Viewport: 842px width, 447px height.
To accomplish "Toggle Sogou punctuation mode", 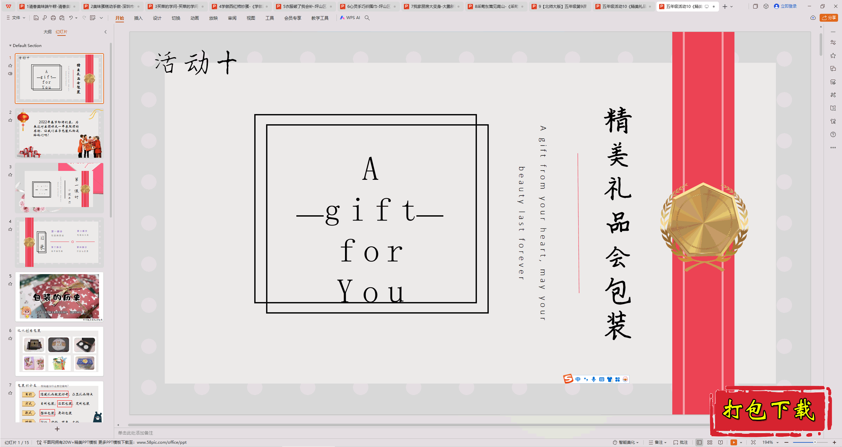I will click(586, 379).
